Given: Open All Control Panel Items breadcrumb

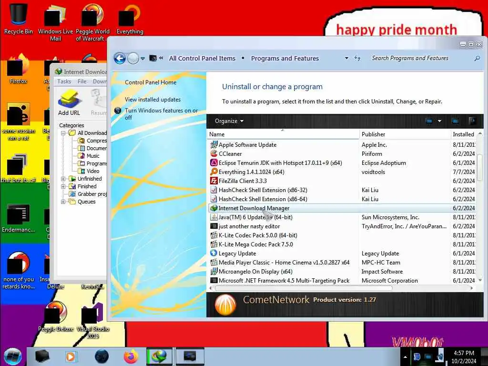Looking at the screenshot, I should [x=202, y=58].
